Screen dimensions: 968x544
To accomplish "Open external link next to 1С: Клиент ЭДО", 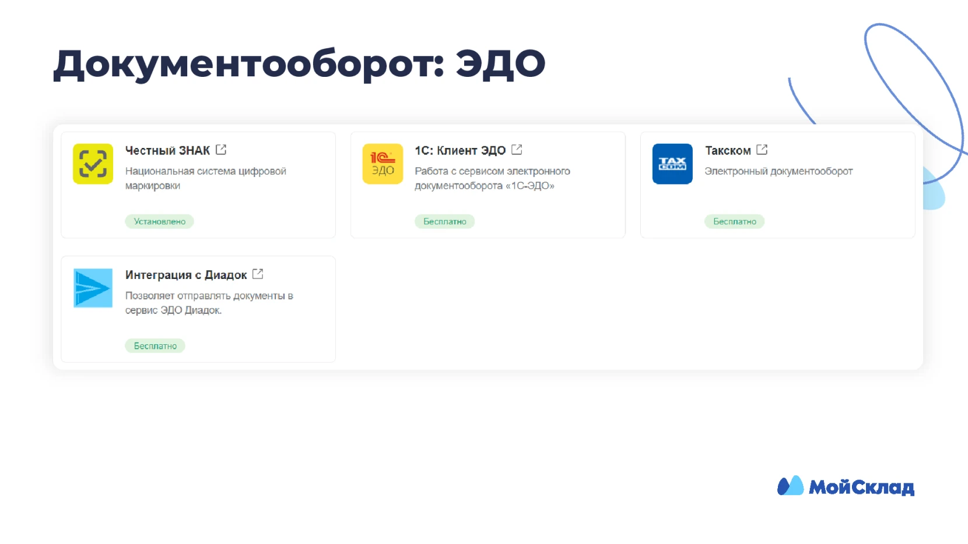I will click(x=517, y=150).
